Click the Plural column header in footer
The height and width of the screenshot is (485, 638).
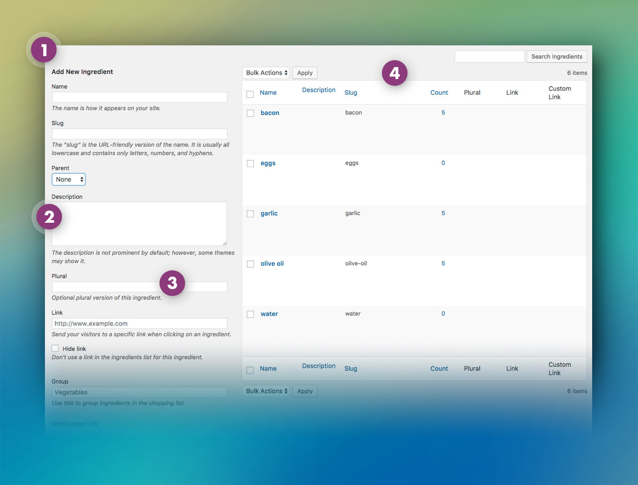(472, 369)
